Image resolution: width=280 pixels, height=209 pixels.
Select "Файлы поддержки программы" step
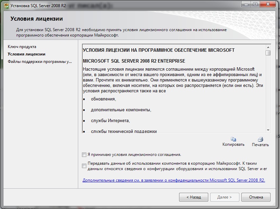pyautogui.click(x=40, y=62)
